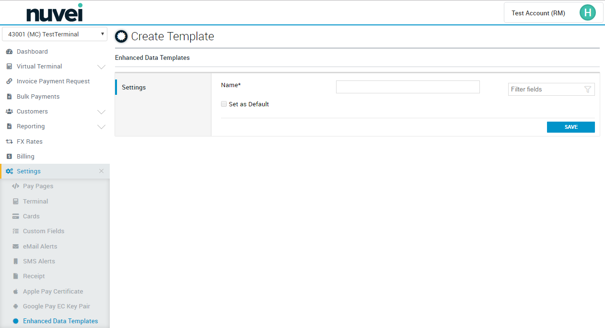This screenshot has height=328, width=605.
Task: Click the FX Rates exchange arrows icon
Action: tap(9, 142)
